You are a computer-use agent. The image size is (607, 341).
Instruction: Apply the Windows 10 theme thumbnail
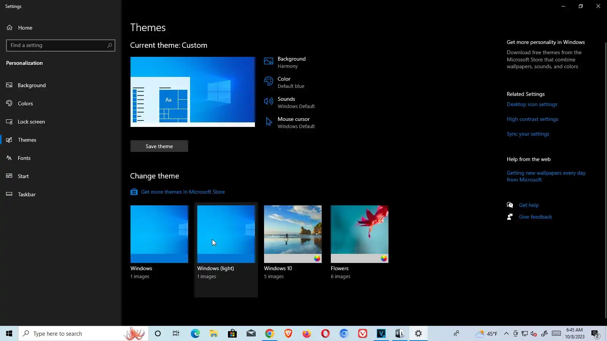pos(293,234)
